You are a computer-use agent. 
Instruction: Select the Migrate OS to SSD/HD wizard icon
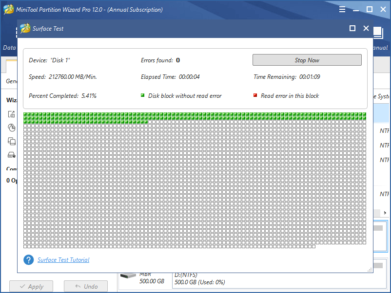11,113
